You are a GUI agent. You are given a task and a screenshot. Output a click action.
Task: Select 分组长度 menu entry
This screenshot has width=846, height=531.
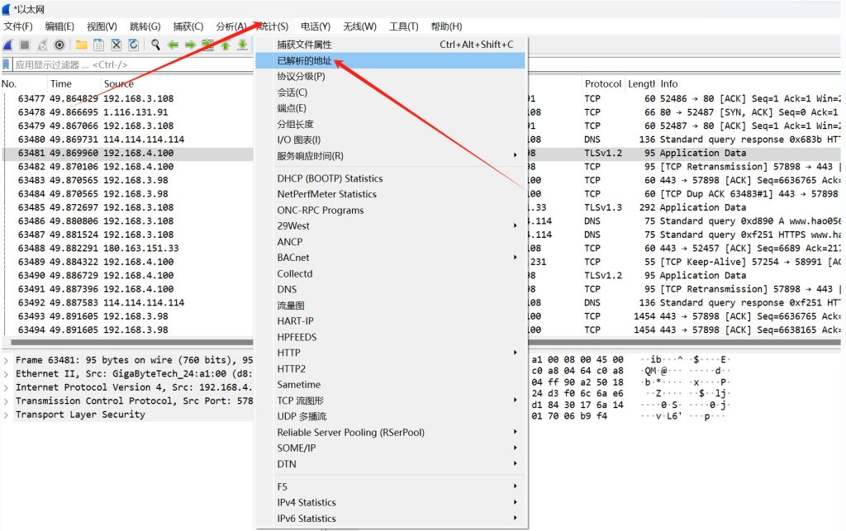[x=390, y=124]
